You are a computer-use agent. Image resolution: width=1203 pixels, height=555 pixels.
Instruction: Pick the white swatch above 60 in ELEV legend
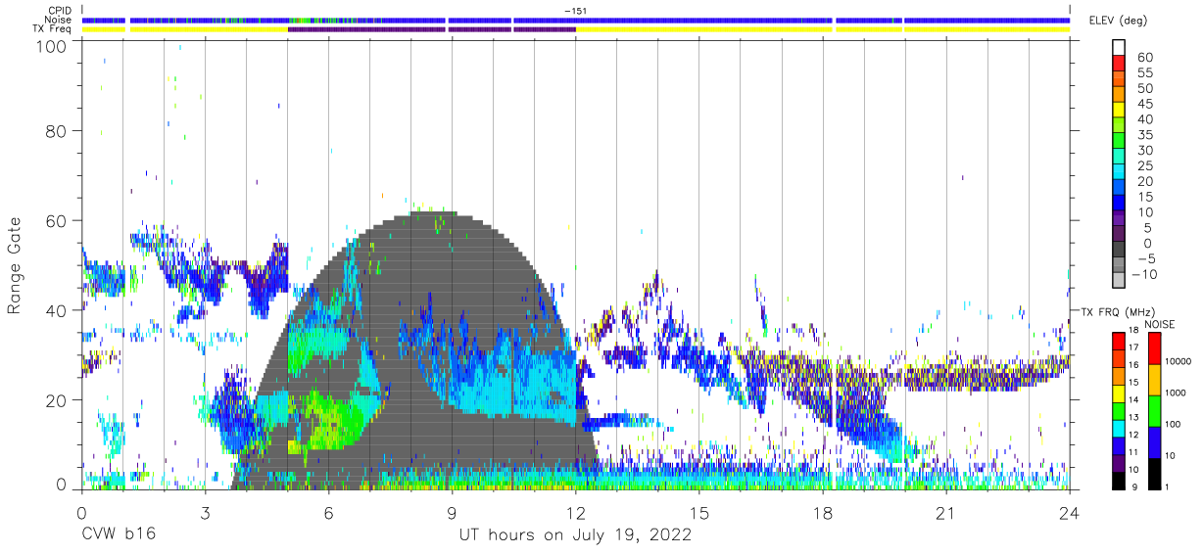(x=1119, y=48)
